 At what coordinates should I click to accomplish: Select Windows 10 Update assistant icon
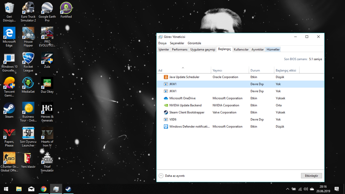(9, 62)
